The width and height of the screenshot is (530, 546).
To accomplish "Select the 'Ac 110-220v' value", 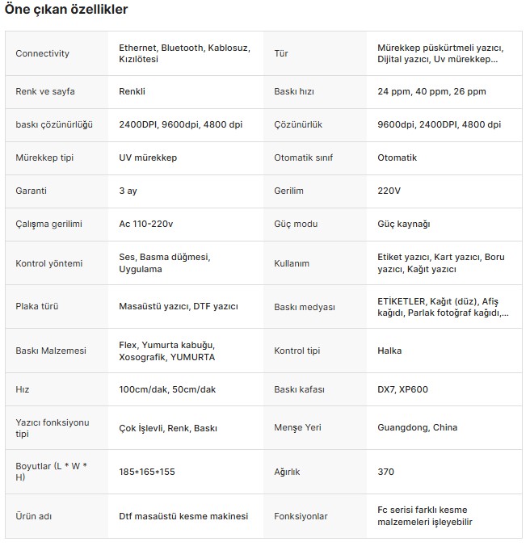I will coord(146,224).
